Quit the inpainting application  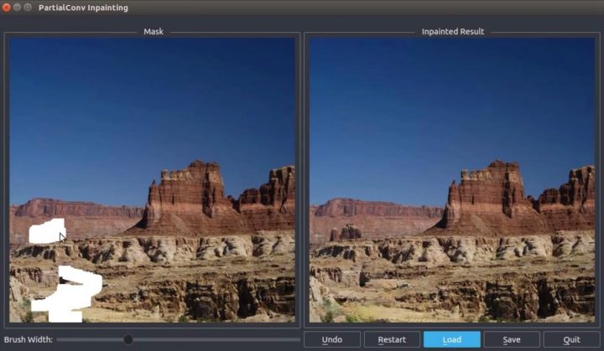point(571,339)
